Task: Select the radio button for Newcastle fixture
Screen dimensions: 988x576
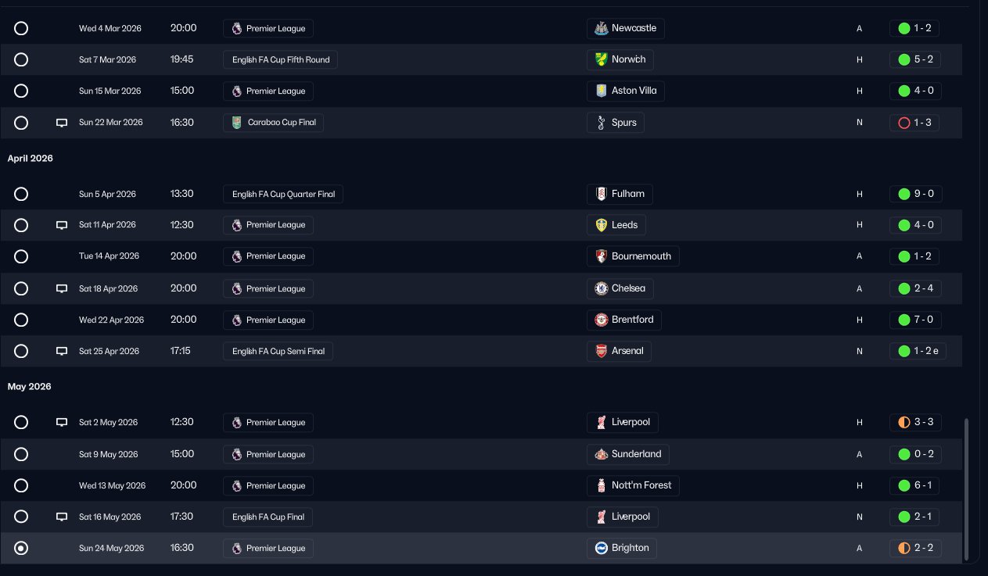Action: (x=21, y=28)
